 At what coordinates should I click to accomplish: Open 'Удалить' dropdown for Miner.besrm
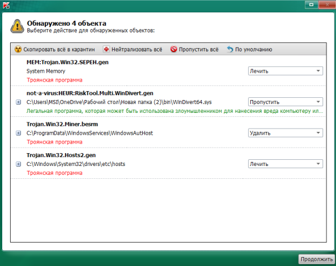286,133
